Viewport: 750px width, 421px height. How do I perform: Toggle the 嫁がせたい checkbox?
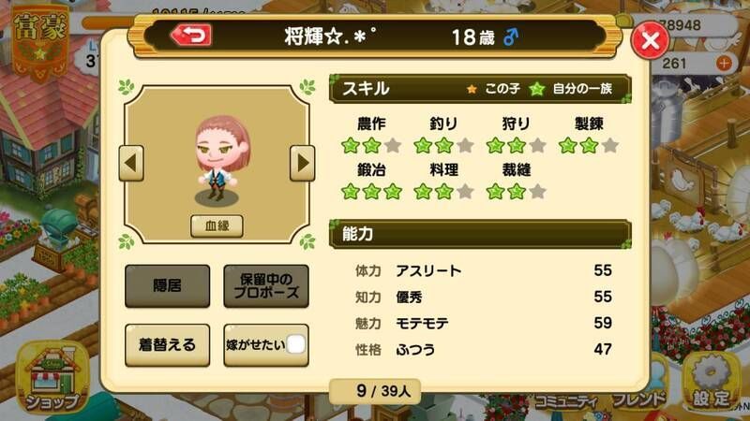pyautogui.click(x=295, y=344)
